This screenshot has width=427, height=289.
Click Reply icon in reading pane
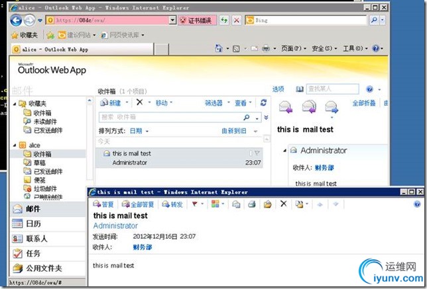[x=286, y=106]
